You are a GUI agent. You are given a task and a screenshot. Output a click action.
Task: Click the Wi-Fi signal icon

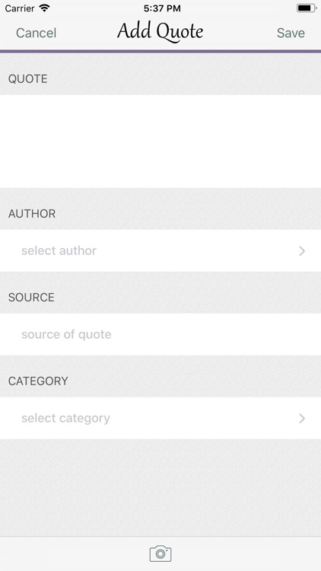click(x=45, y=8)
